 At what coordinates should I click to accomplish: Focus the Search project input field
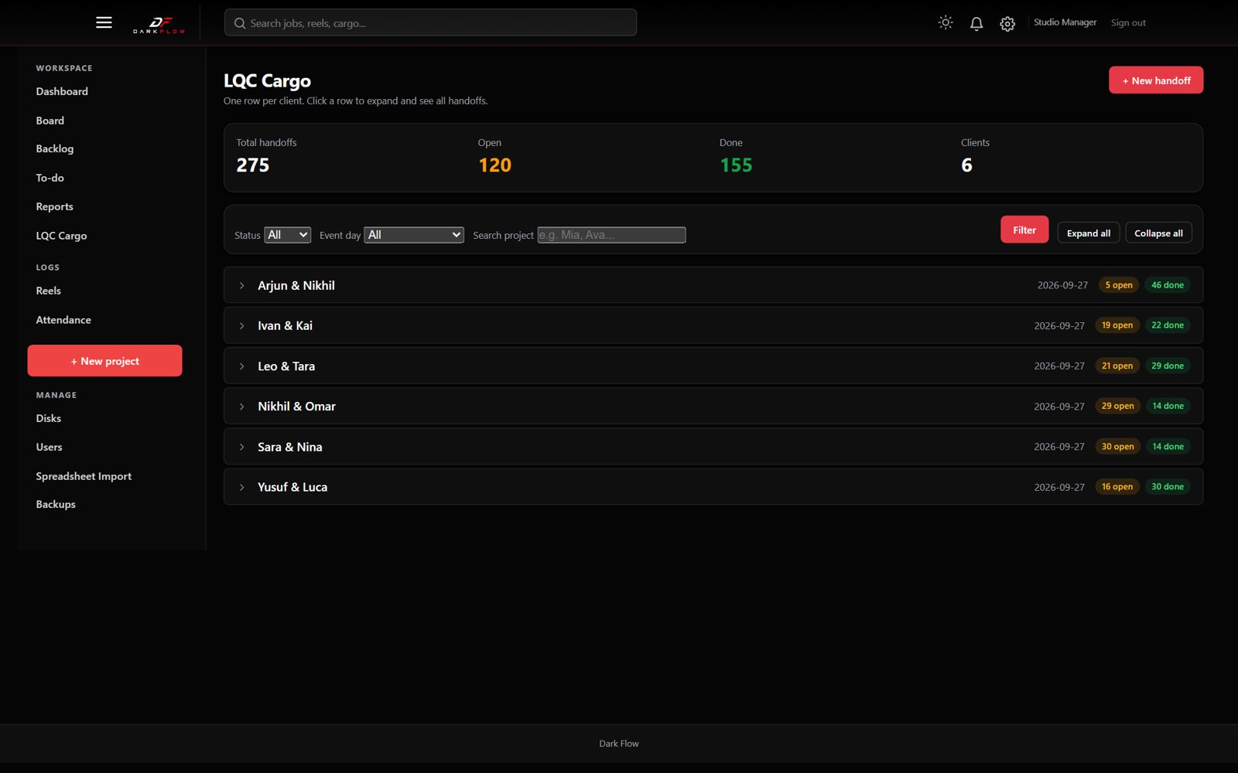[x=611, y=235]
